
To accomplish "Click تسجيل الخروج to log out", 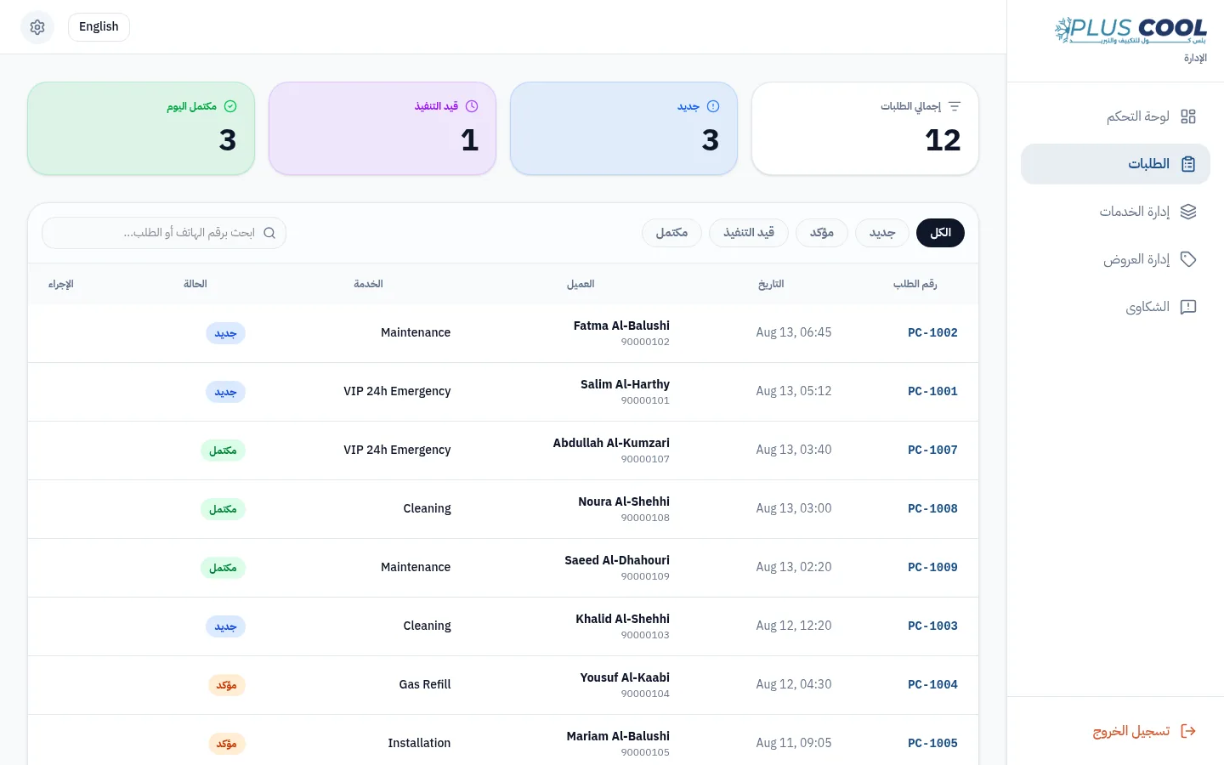I will pos(1115,731).
